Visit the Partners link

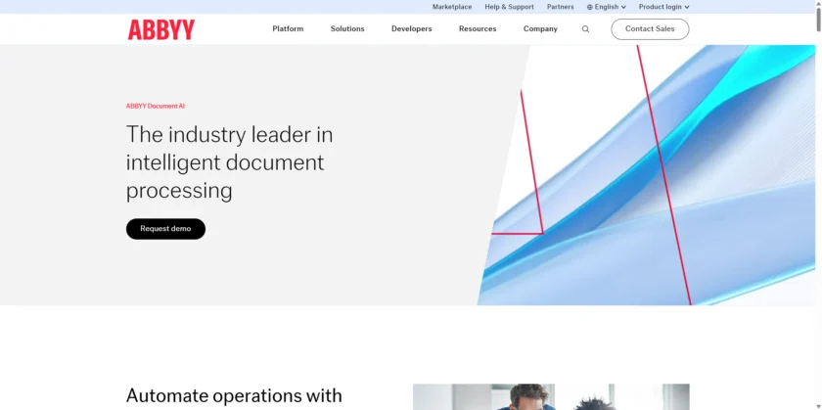(x=561, y=7)
